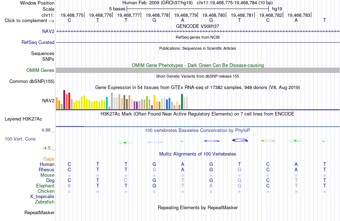Click the 'Click to complement -->' label
Image resolution: width=340 pixels, height=221 pixels.
click(29, 21)
